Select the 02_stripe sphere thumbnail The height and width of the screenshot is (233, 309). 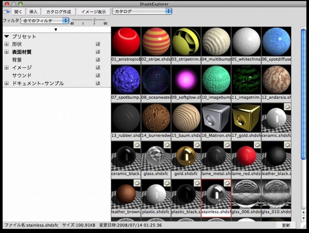pyautogui.click(x=156, y=42)
